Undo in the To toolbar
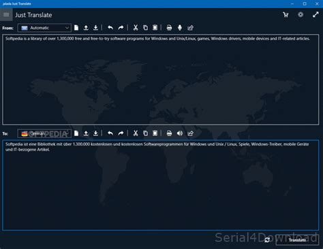 (x=110, y=133)
